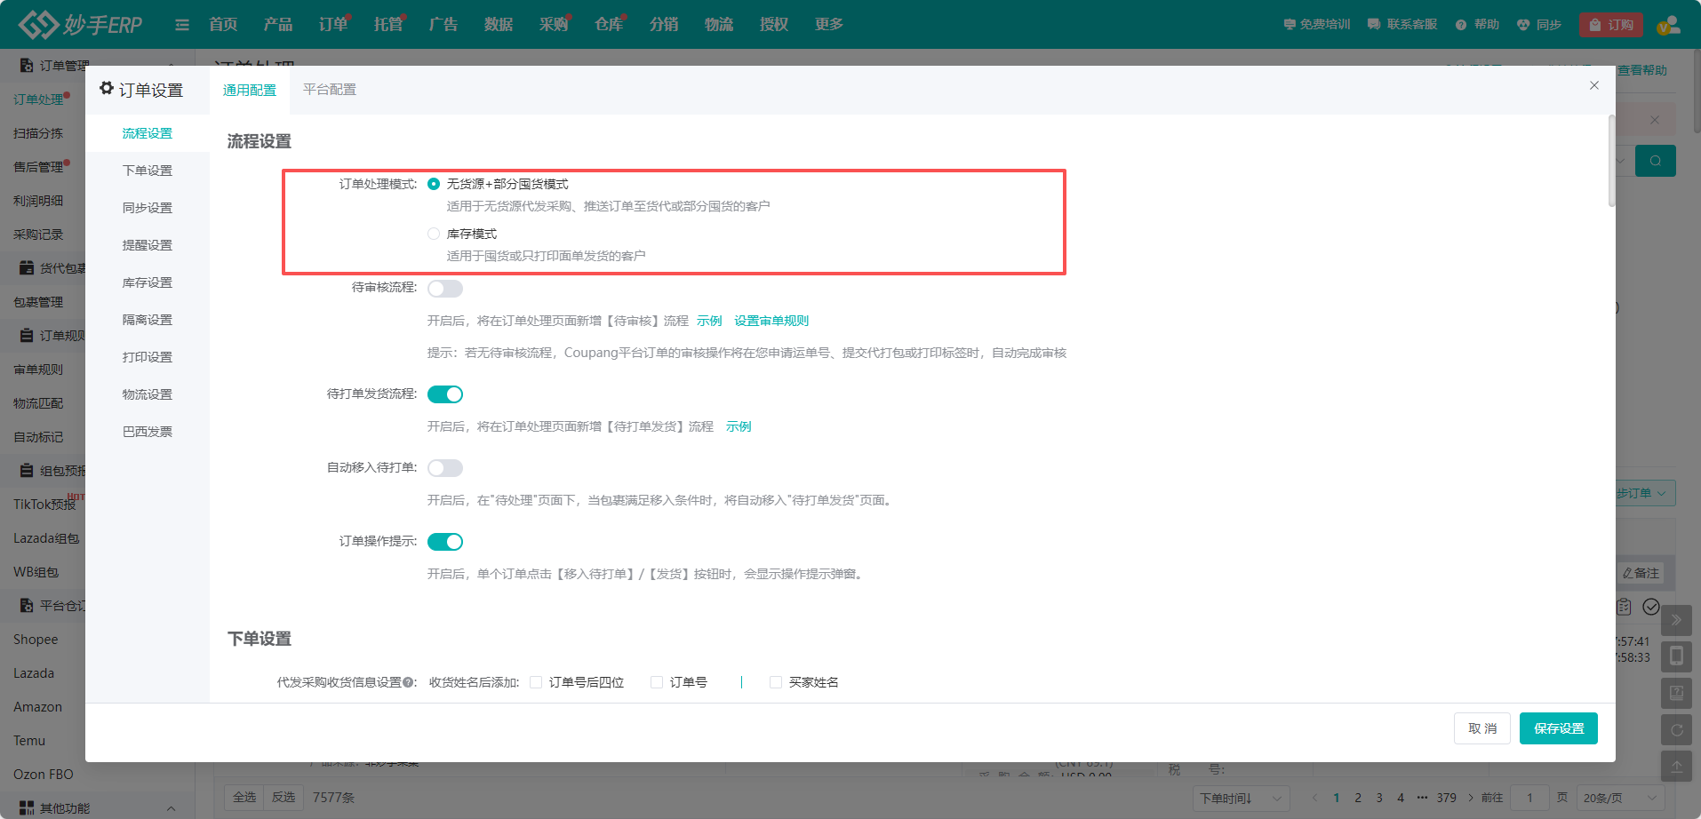Image resolution: width=1701 pixels, height=819 pixels.
Task: Switch to the 平台配置 tab
Action: coord(330,90)
